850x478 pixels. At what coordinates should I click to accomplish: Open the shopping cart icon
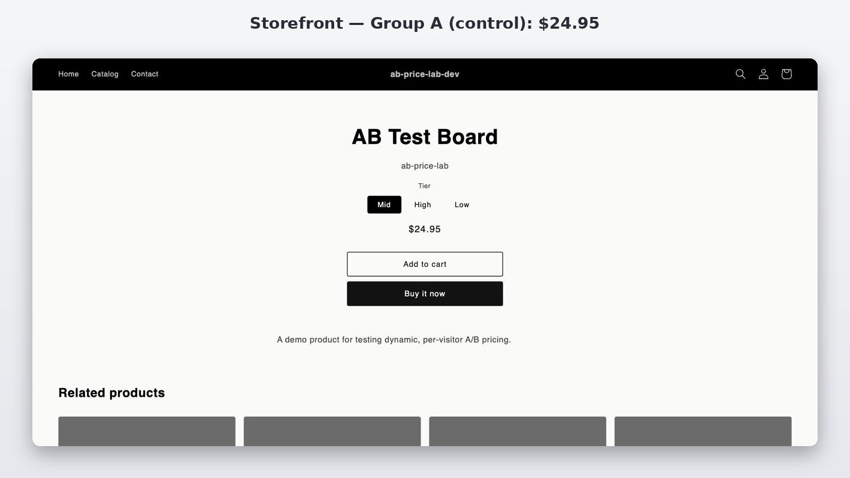[786, 74]
